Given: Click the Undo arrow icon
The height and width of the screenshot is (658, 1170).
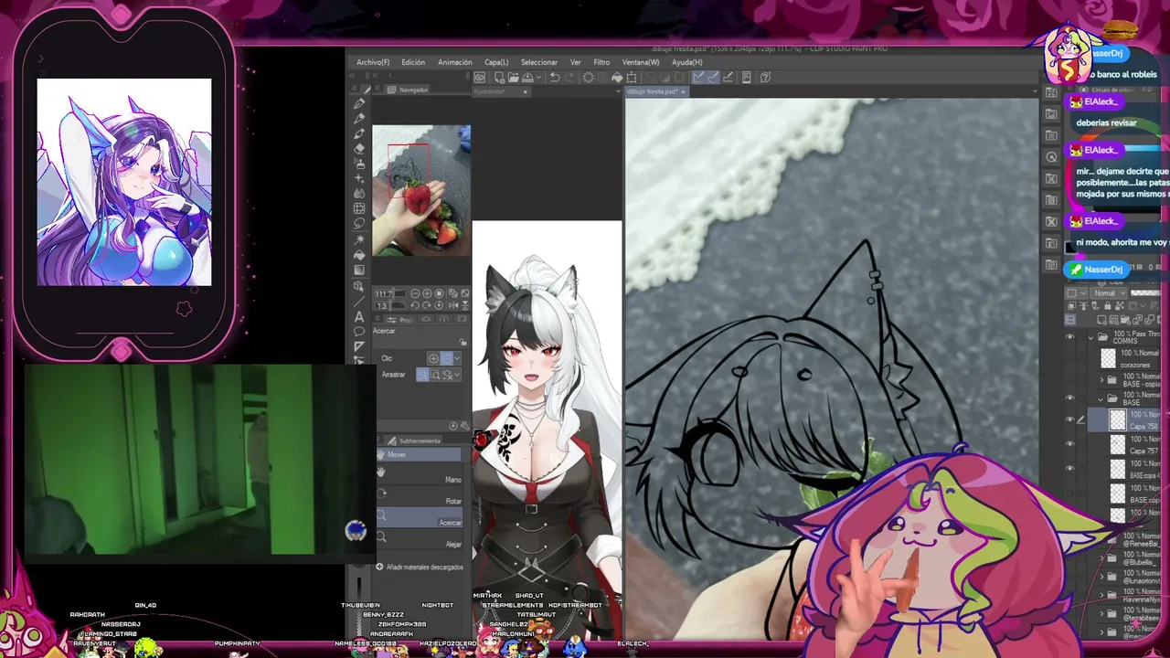Looking at the screenshot, I should [555, 78].
